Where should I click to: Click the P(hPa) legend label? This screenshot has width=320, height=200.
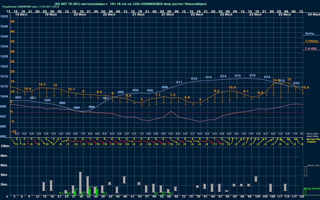click(x=309, y=33)
